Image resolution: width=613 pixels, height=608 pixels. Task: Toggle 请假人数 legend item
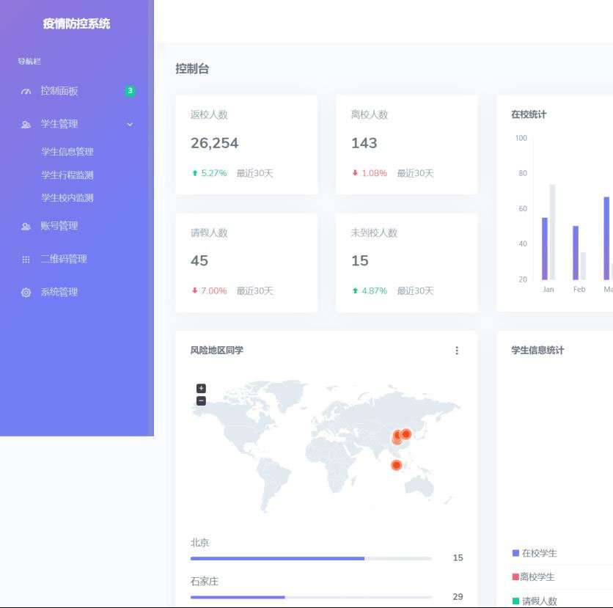pos(535,601)
